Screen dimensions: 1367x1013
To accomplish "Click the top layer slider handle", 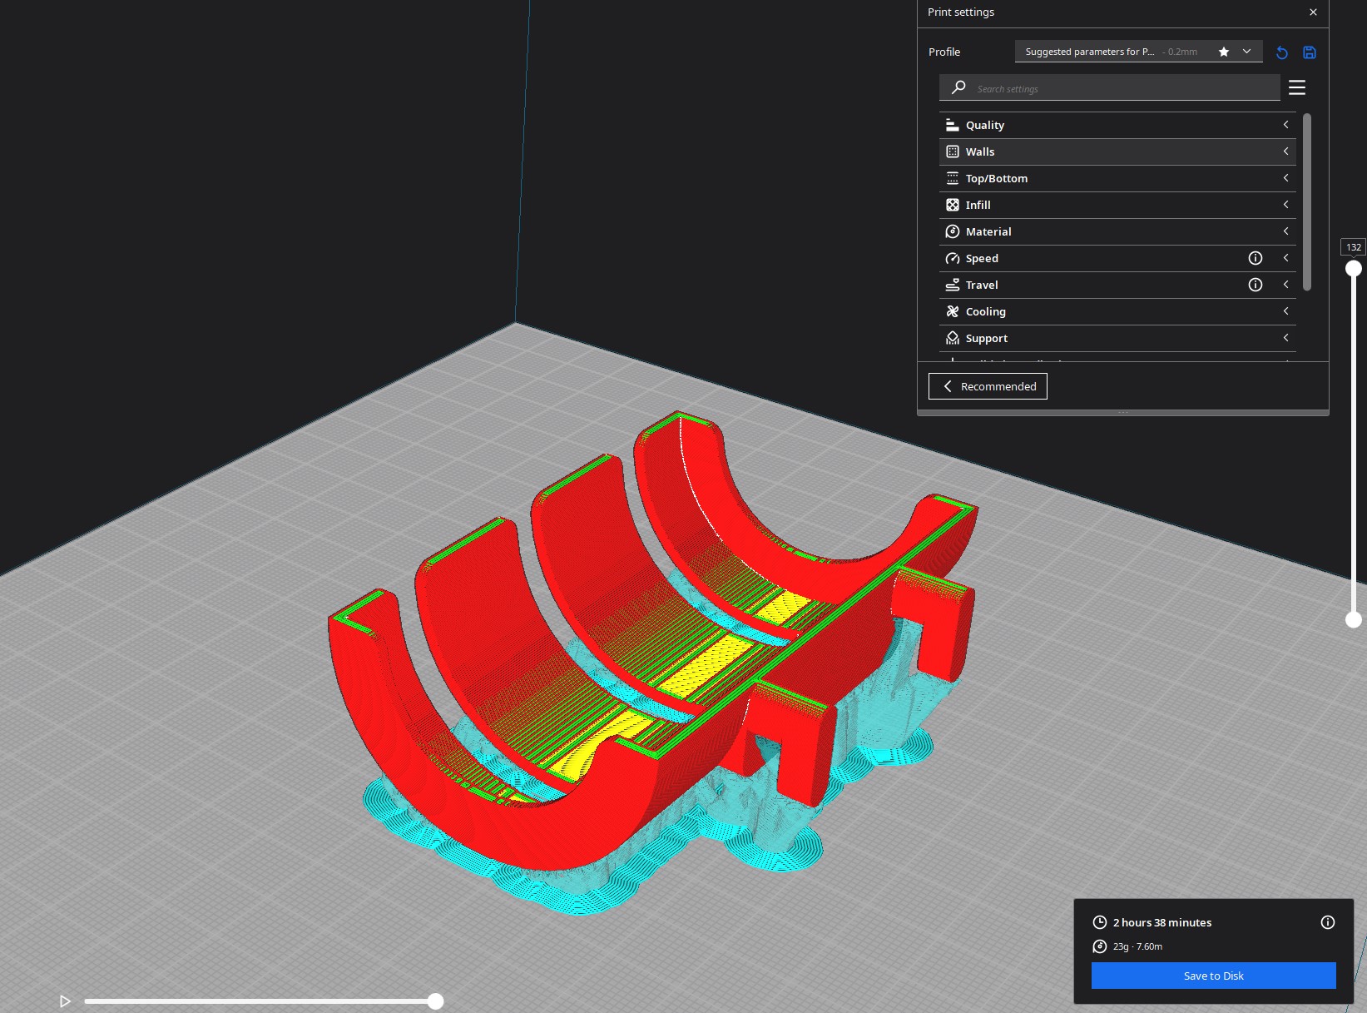I will click(1354, 268).
